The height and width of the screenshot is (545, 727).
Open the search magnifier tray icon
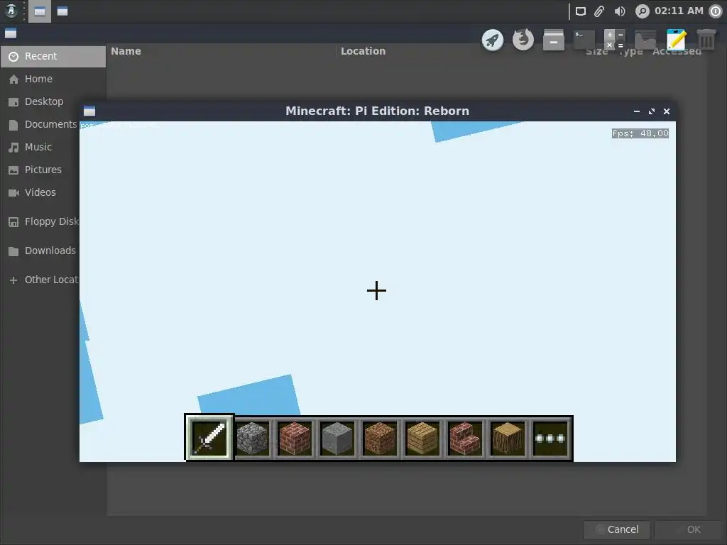pos(642,11)
